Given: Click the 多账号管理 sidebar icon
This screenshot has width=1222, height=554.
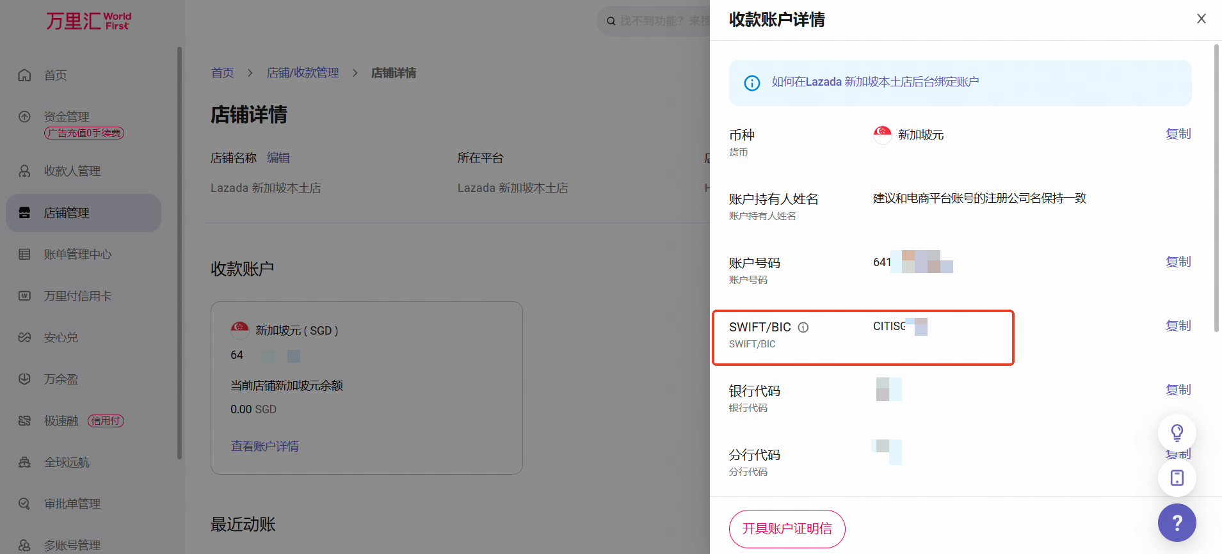Looking at the screenshot, I should (24, 545).
